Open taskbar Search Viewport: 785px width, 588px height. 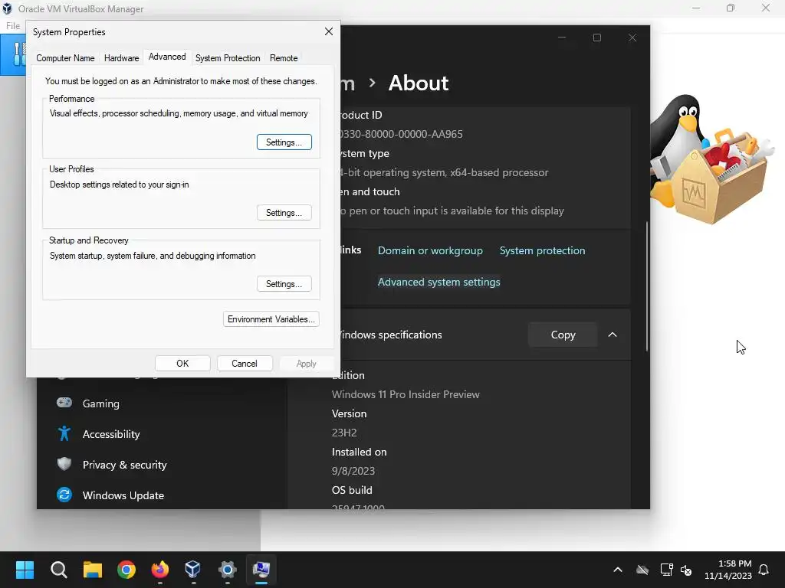tap(58, 570)
